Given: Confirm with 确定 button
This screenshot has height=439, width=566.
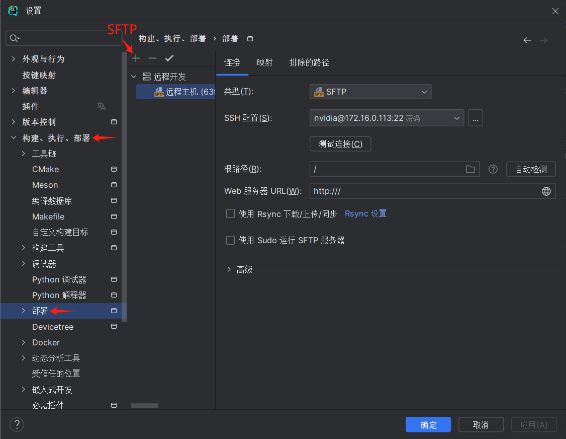Looking at the screenshot, I should 428,424.
